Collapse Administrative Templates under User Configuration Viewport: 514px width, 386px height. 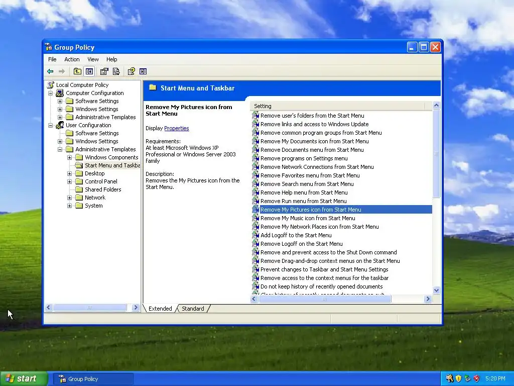pyautogui.click(x=60, y=149)
